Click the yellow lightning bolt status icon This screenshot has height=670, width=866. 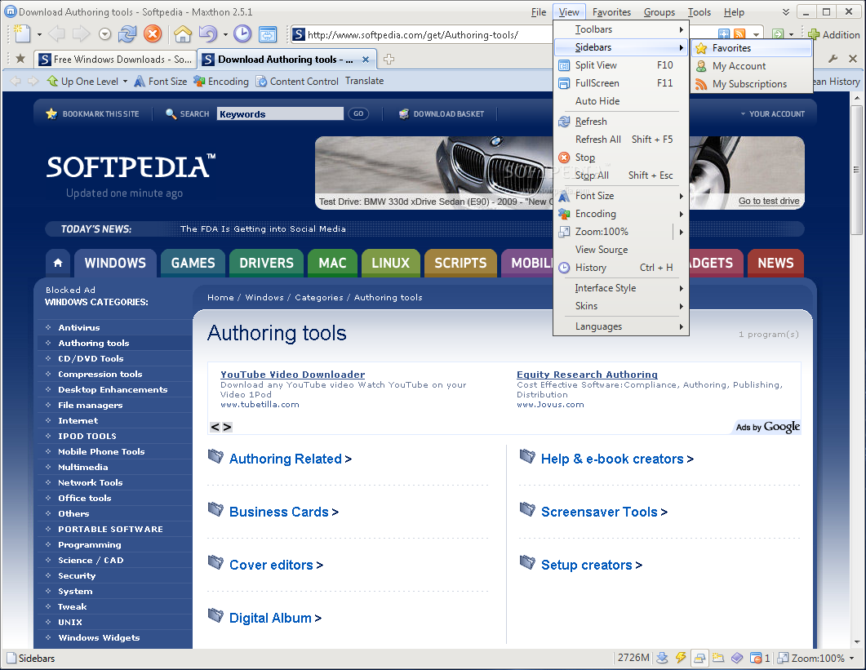pyautogui.click(x=681, y=657)
